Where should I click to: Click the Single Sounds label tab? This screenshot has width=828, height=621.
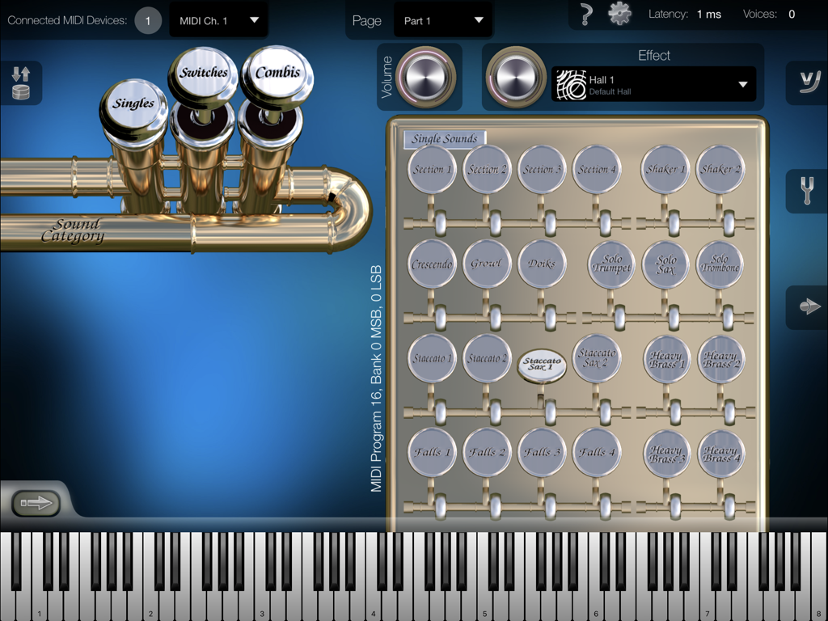point(443,138)
